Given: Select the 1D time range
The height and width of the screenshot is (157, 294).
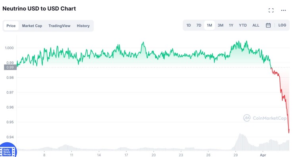Looking at the screenshot, I should click(188, 25).
